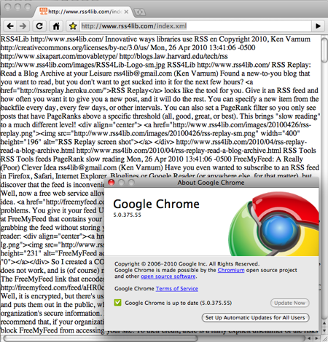Go back with the back arrow

(x=10, y=26)
